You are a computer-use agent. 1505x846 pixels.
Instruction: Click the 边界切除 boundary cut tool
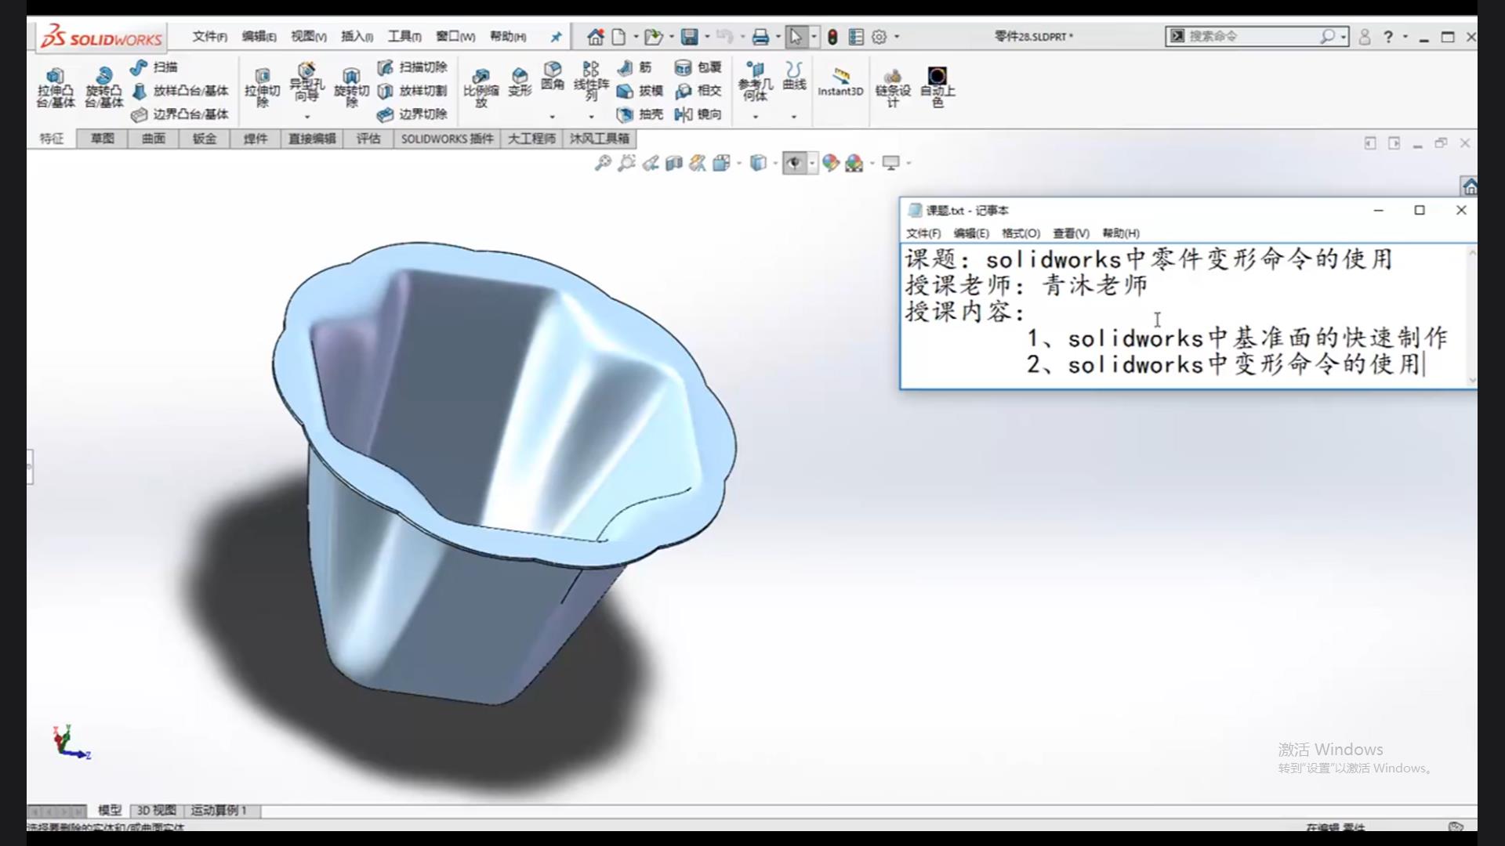click(412, 114)
